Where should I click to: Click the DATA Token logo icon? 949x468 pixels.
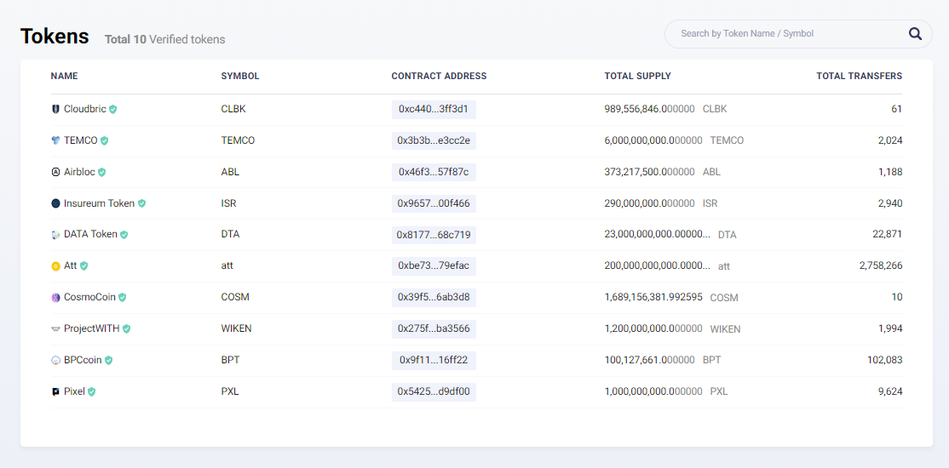tap(55, 235)
